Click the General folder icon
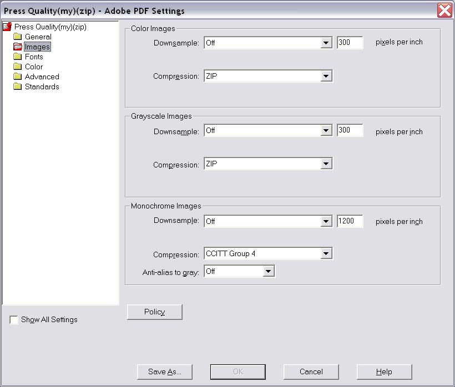Screen dimensions: 455x387 (x=17, y=37)
